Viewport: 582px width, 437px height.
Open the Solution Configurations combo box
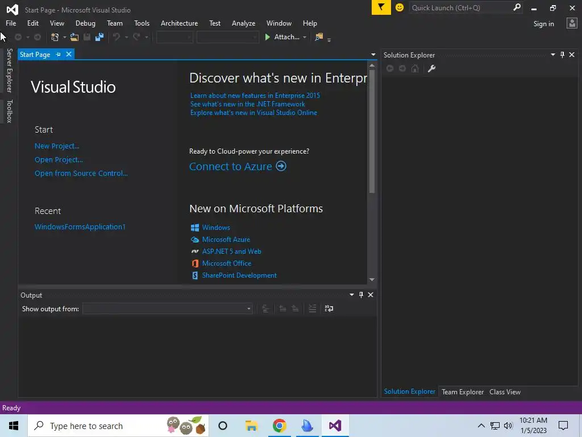174,37
